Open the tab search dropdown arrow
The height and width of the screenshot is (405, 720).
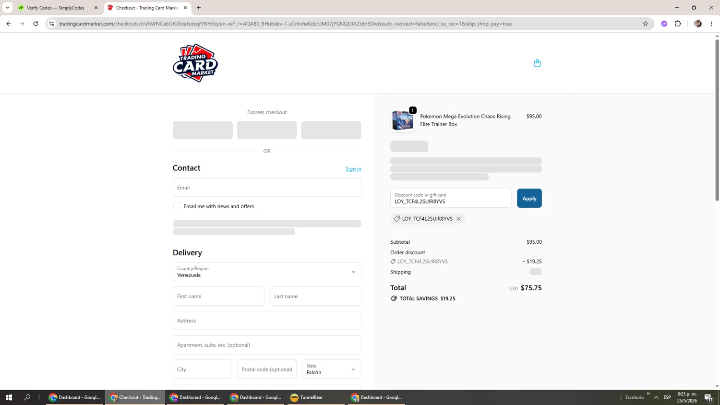(7, 8)
